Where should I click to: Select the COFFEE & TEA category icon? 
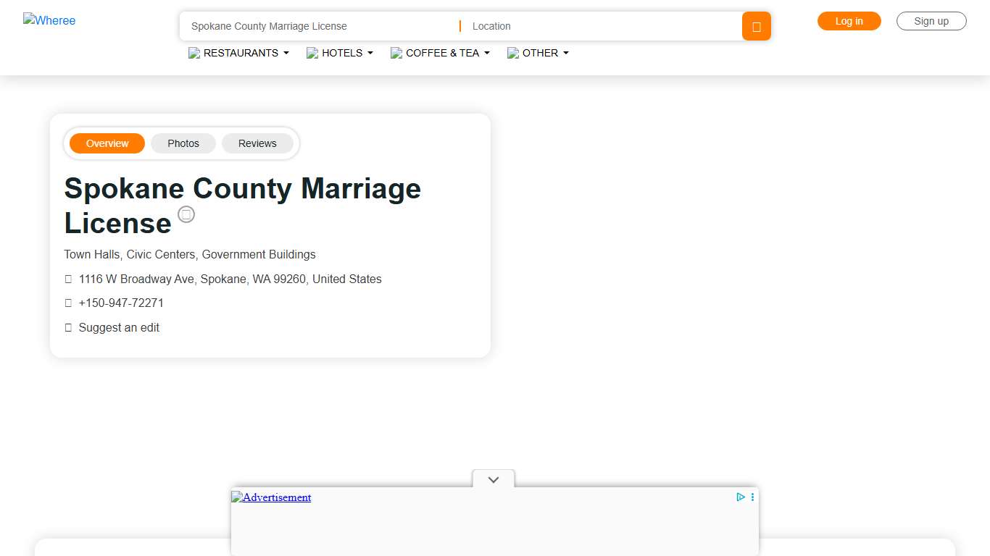[x=396, y=53]
